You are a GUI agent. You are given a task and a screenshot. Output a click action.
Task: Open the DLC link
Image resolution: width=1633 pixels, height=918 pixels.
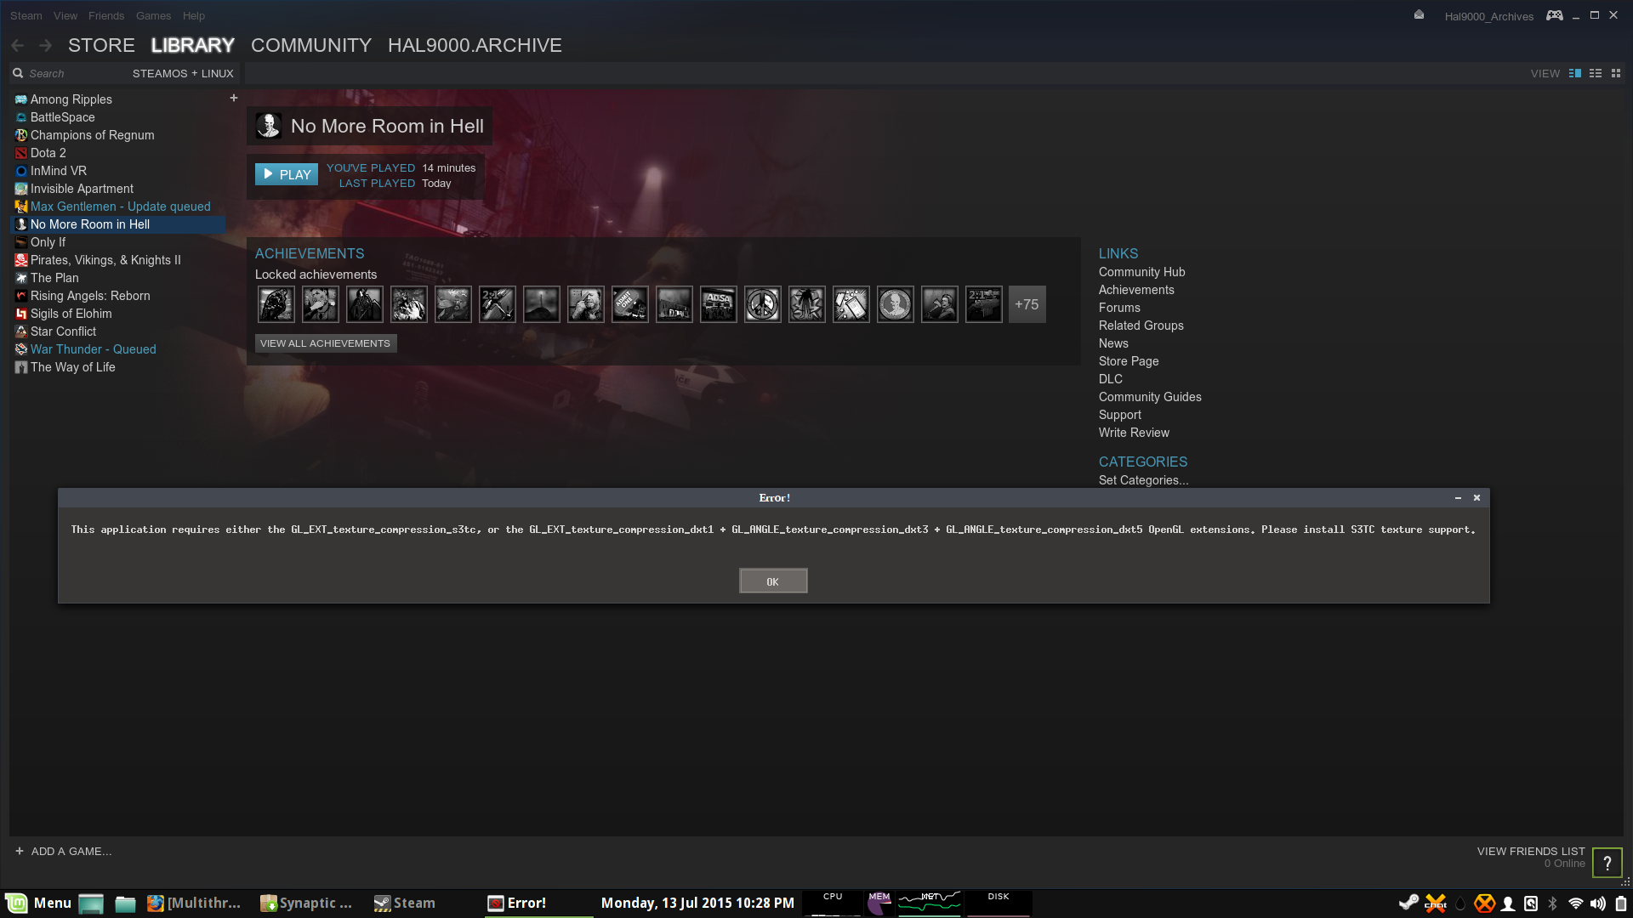pos(1110,379)
